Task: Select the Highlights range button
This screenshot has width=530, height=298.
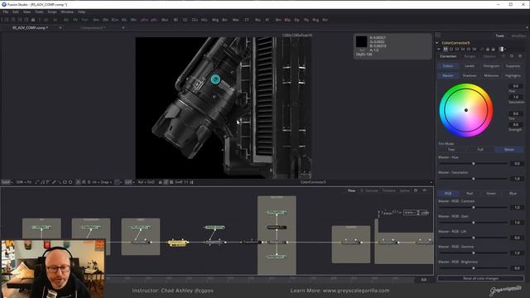Action: click(513, 75)
